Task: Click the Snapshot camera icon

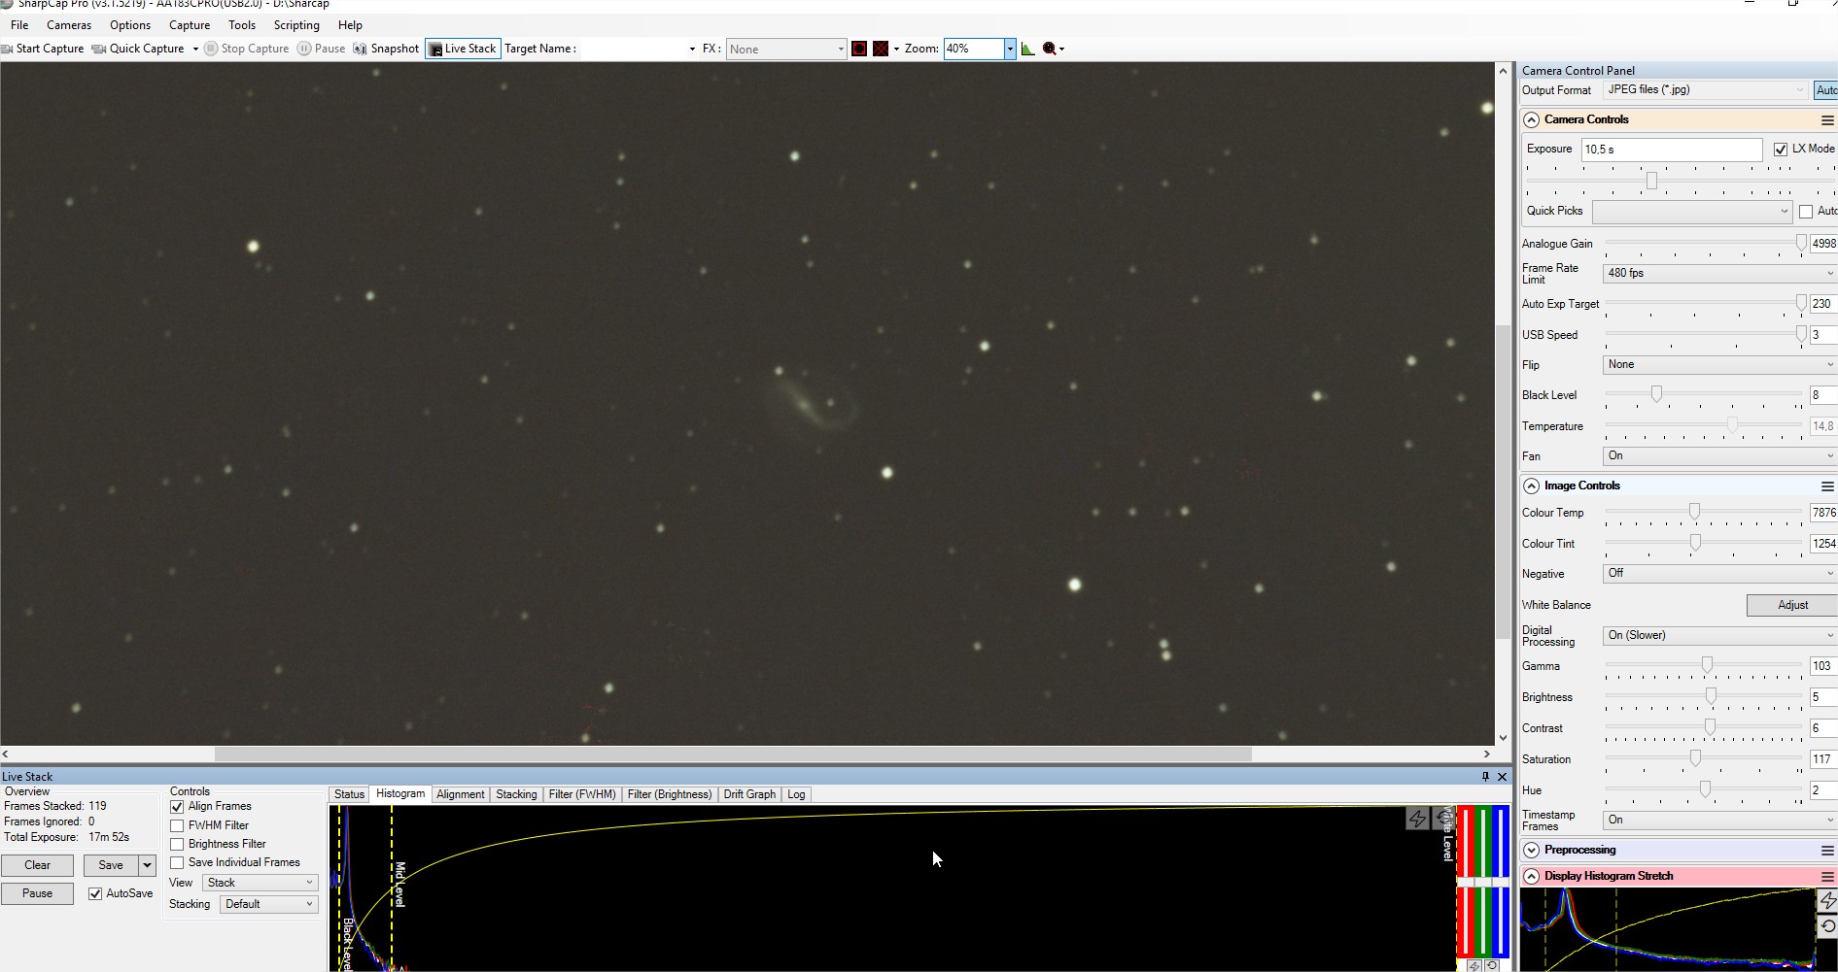Action: click(x=361, y=49)
